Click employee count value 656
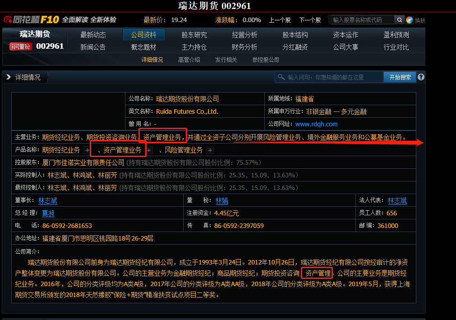 (x=392, y=213)
